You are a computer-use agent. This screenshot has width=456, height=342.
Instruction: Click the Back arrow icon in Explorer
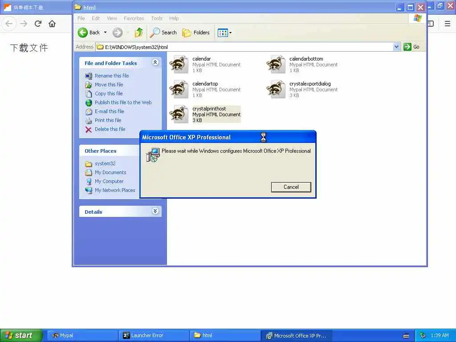click(x=82, y=33)
